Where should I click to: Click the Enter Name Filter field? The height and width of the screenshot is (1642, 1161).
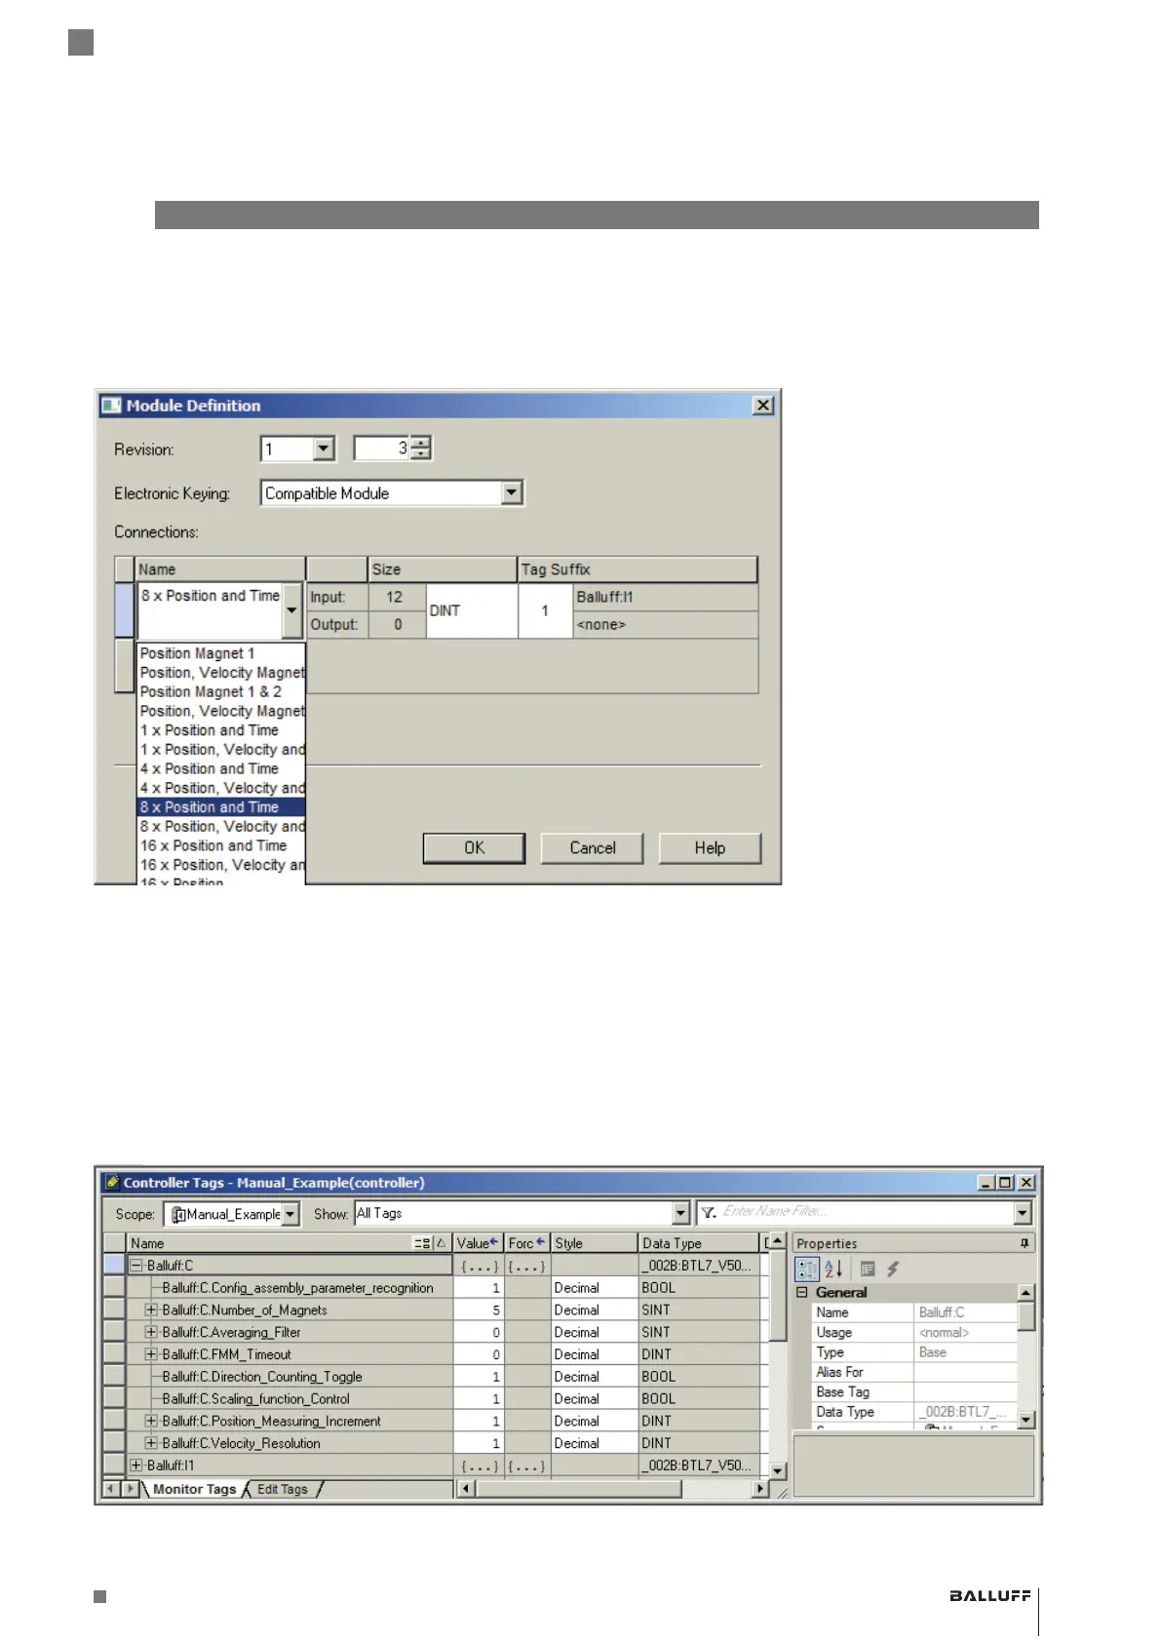(x=866, y=1212)
